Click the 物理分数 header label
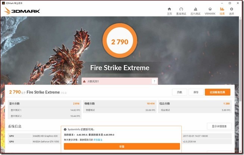The image size is (244, 155). pos(90,104)
